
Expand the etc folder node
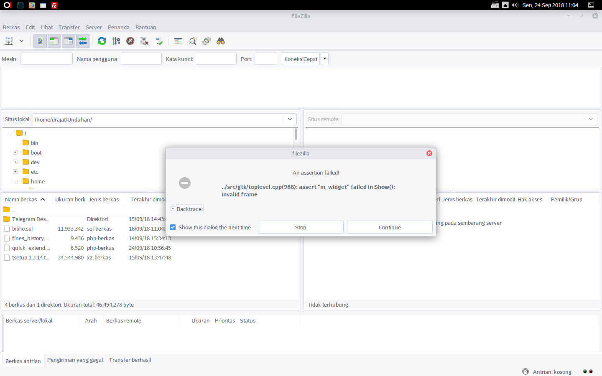click(x=15, y=172)
